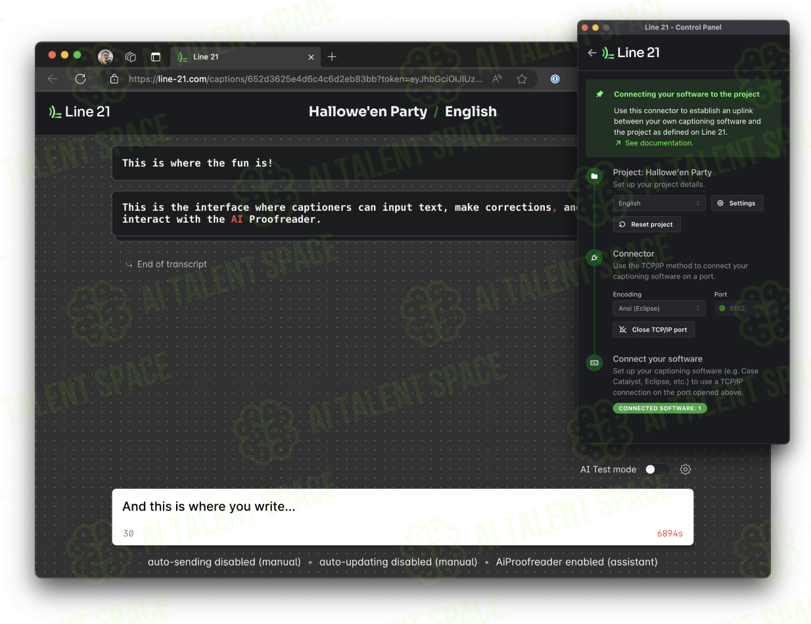Open the tab actions menu icon
Screen dimensions: 811x624
click(x=156, y=57)
